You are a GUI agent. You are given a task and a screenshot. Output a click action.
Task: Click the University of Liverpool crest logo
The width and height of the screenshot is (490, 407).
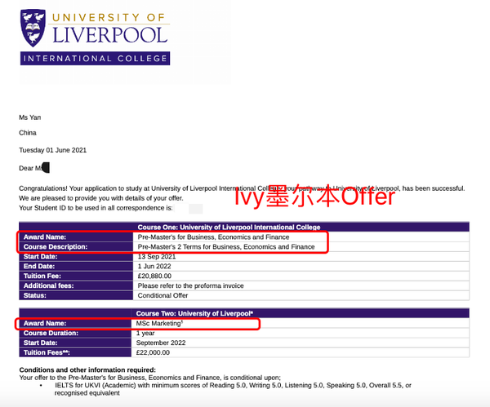[x=33, y=28]
